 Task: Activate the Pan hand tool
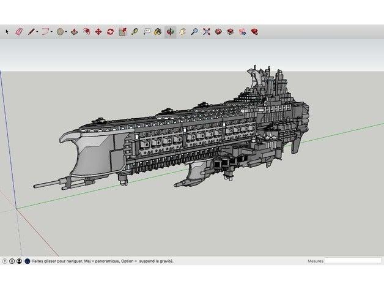pyautogui.click(x=182, y=31)
